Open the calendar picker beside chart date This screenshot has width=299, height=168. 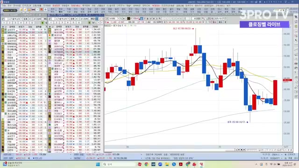click(x=226, y=19)
